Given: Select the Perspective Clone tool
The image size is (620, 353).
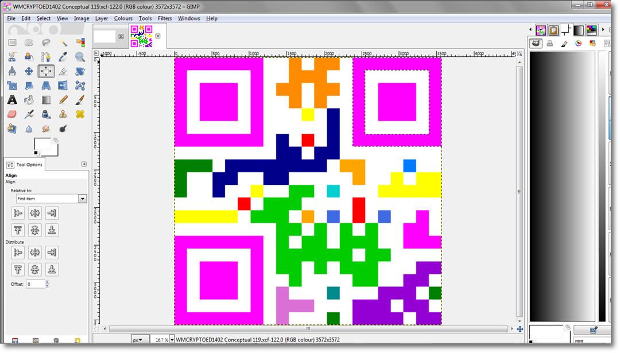Looking at the screenshot, I should 12,129.
